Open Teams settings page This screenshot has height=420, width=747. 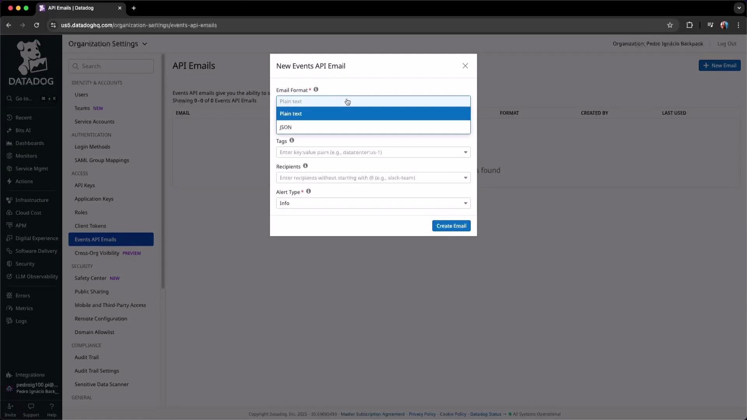(82, 108)
